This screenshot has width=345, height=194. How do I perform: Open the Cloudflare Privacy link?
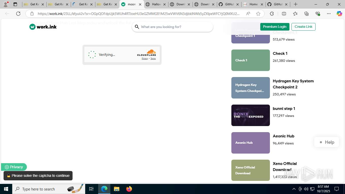coord(145,59)
